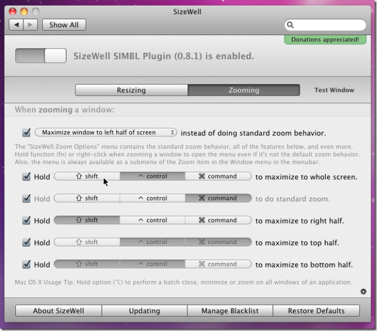Click the magnifying glass search icon

tap(290, 25)
